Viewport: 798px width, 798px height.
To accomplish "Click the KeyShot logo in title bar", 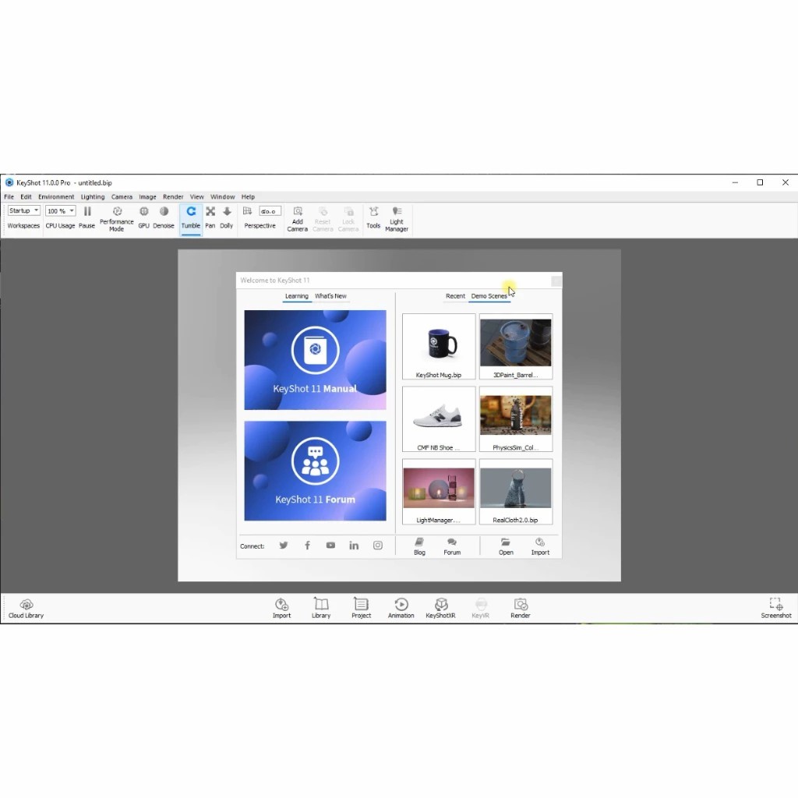I will point(9,182).
